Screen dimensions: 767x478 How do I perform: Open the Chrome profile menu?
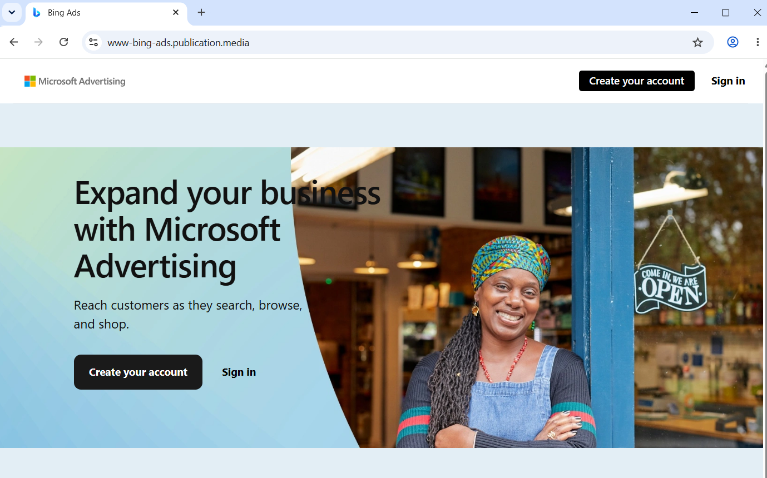[x=733, y=42]
